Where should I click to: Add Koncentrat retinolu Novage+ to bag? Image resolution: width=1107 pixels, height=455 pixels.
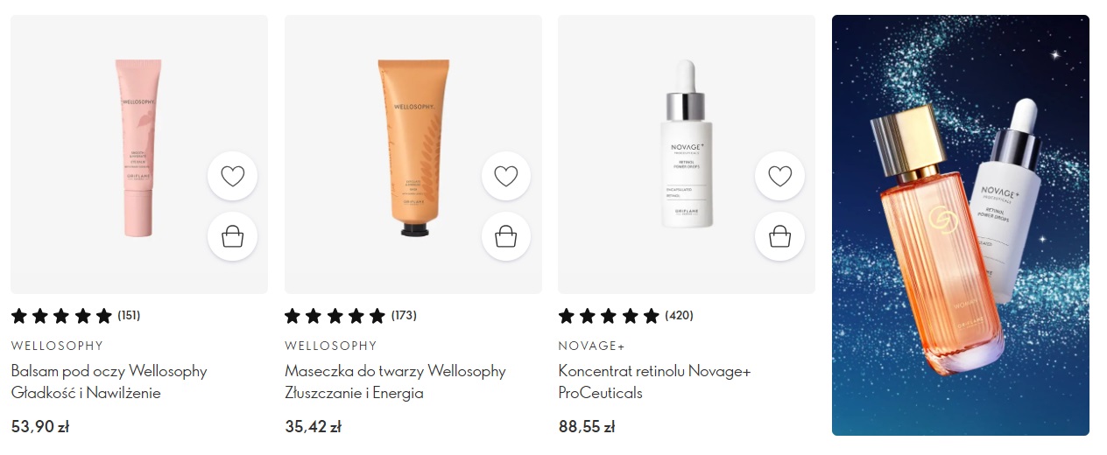click(x=779, y=236)
